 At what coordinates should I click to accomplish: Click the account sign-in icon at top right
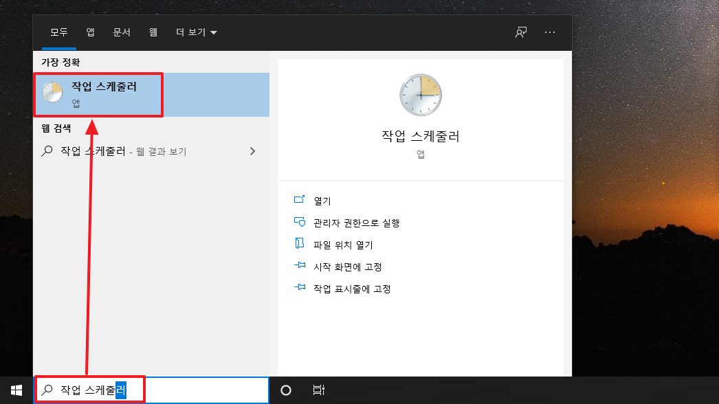tap(521, 32)
